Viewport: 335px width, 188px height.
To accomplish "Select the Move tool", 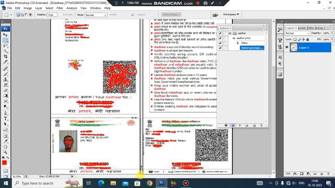I will [5, 35].
